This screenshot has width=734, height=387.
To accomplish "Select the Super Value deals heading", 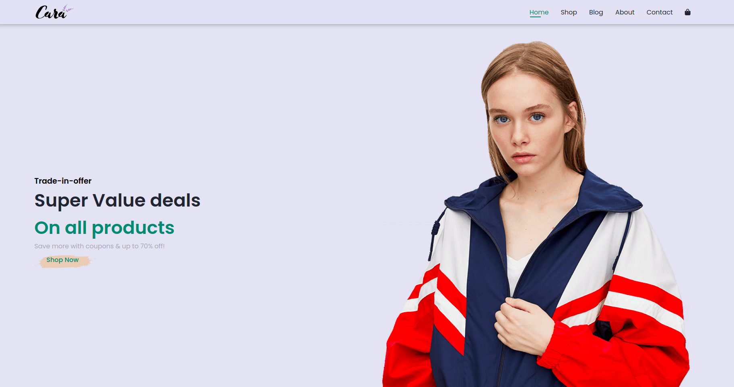I will [117, 200].
